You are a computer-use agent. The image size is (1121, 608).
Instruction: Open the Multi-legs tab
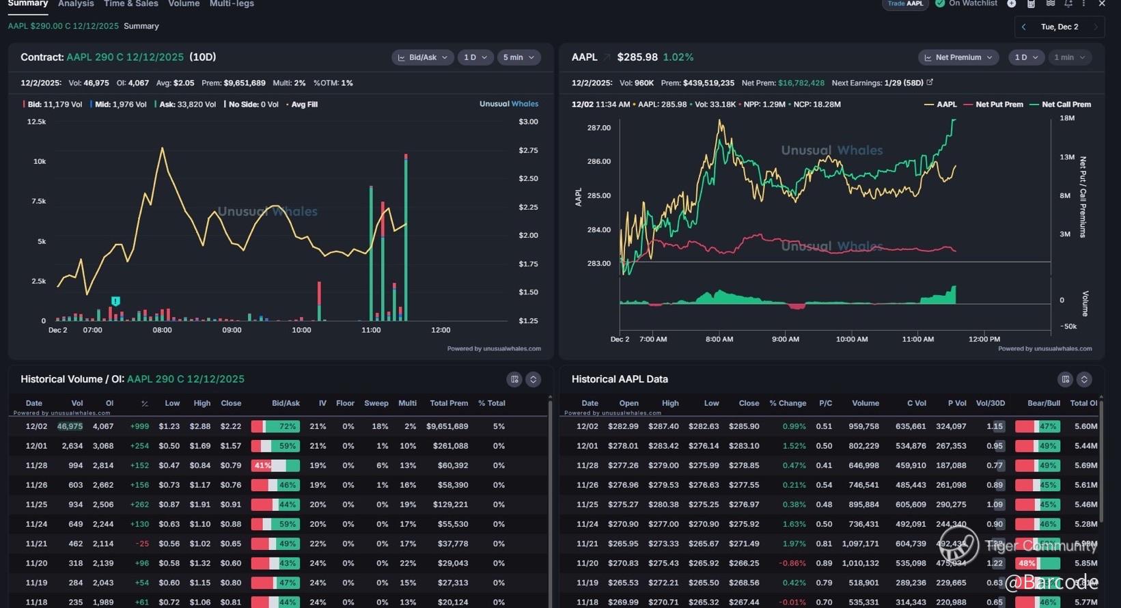click(232, 4)
